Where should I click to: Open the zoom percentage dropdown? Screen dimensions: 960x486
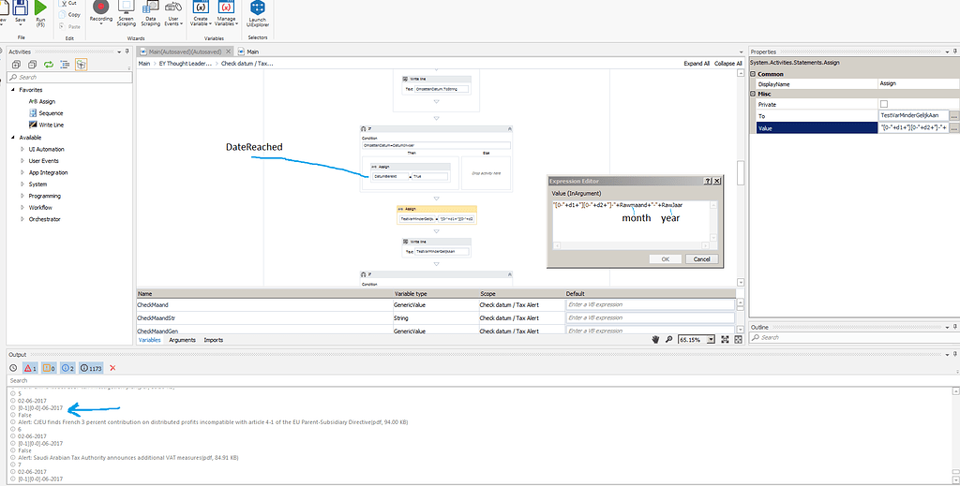(711, 339)
